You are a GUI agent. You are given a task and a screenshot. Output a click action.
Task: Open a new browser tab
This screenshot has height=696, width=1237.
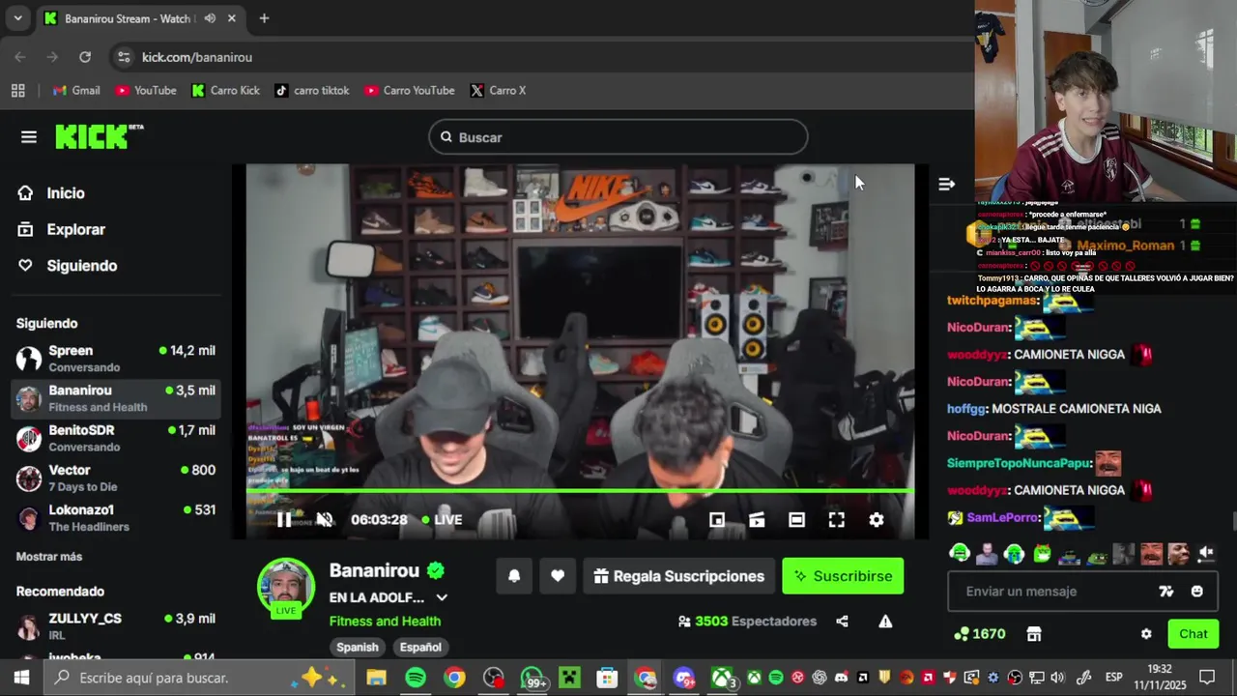(264, 18)
